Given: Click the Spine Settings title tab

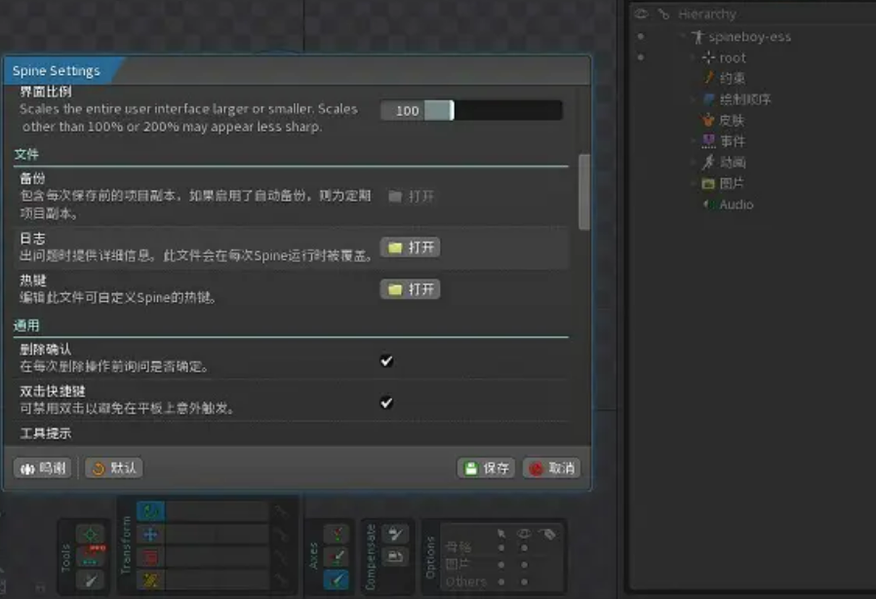Looking at the screenshot, I should 57,71.
